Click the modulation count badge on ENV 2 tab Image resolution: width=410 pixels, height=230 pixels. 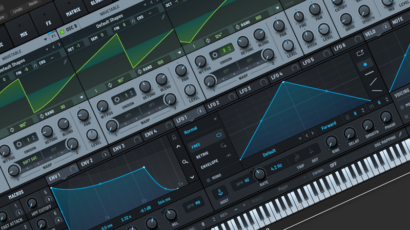point(105,154)
